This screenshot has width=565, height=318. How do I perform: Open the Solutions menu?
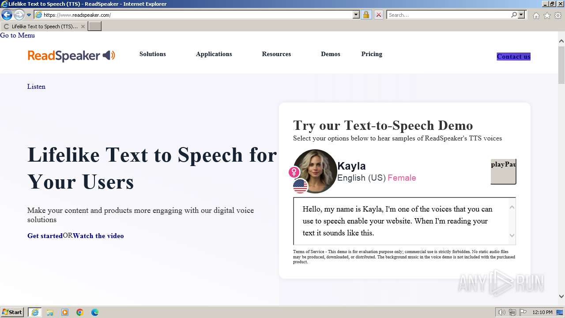[x=153, y=54]
